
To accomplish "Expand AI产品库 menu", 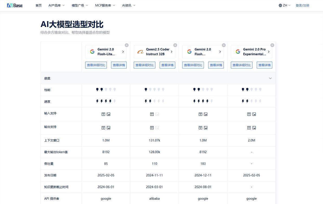I will [x=56, y=5].
